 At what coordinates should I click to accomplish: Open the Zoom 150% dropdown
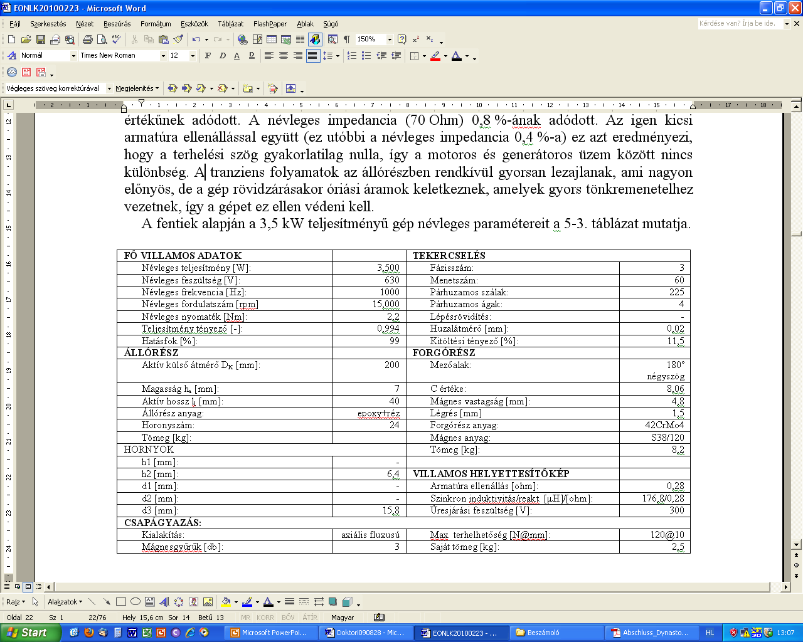click(390, 39)
